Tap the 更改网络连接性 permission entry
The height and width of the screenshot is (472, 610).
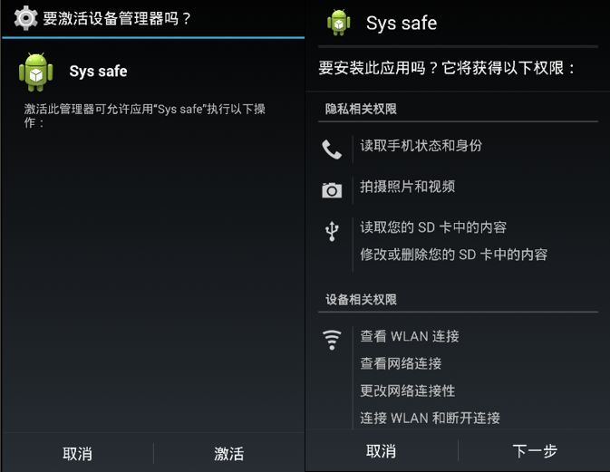point(407,390)
